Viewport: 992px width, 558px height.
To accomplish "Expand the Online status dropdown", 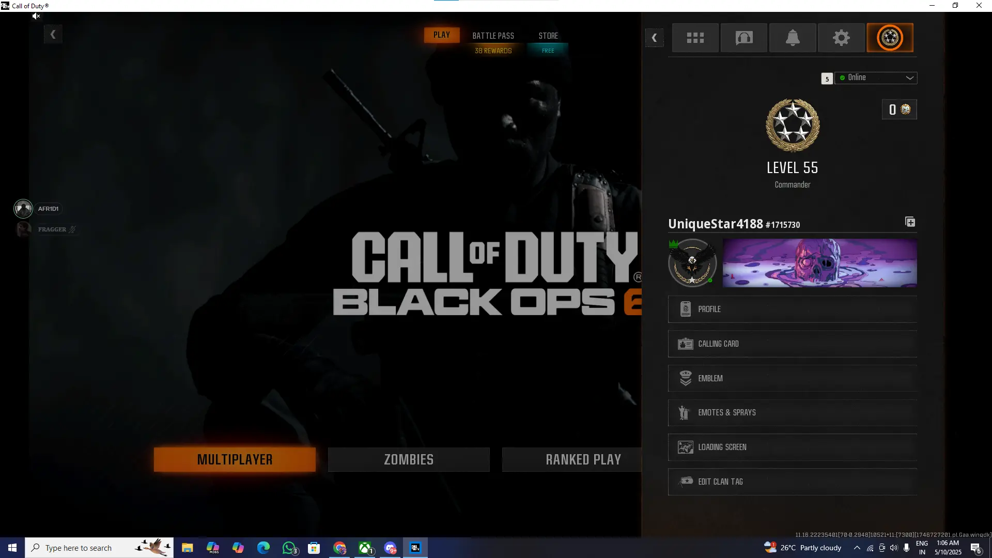I will click(x=876, y=78).
